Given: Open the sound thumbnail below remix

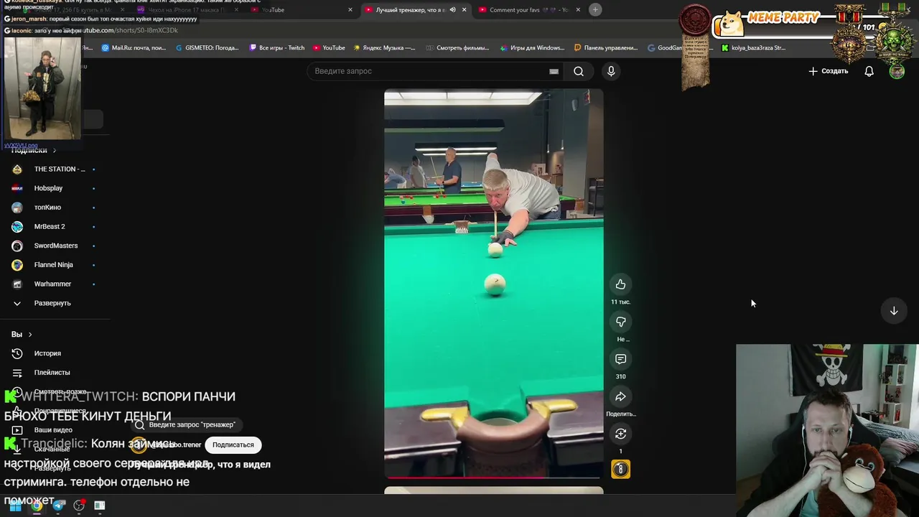Looking at the screenshot, I should 620,470.
